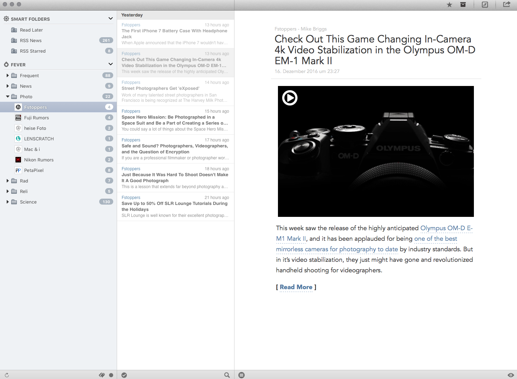
Task: Click the Frequent 88 count badge
Action: pos(108,75)
